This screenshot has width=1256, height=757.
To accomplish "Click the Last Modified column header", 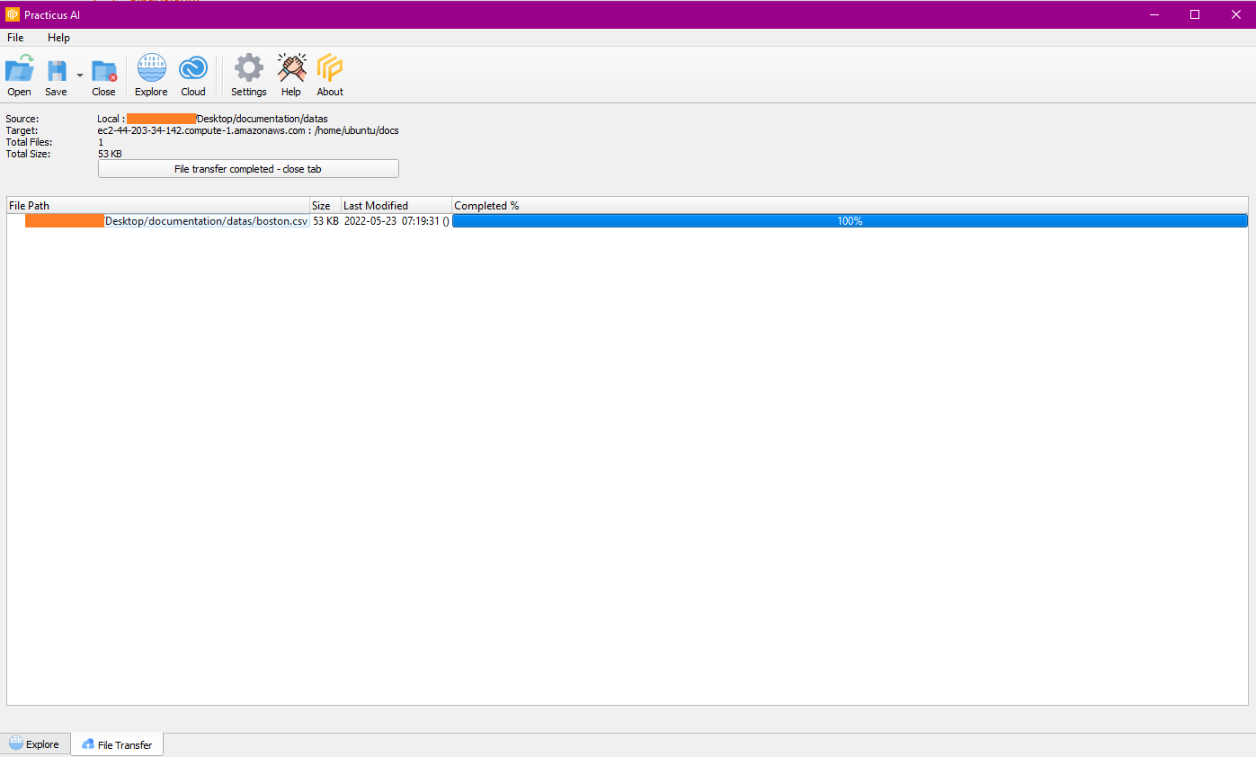I will coord(376,205).
